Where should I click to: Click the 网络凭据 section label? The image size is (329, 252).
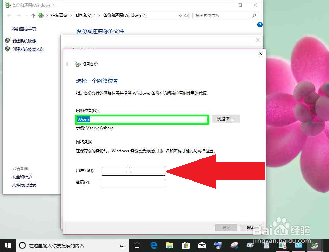pos(84,142)
